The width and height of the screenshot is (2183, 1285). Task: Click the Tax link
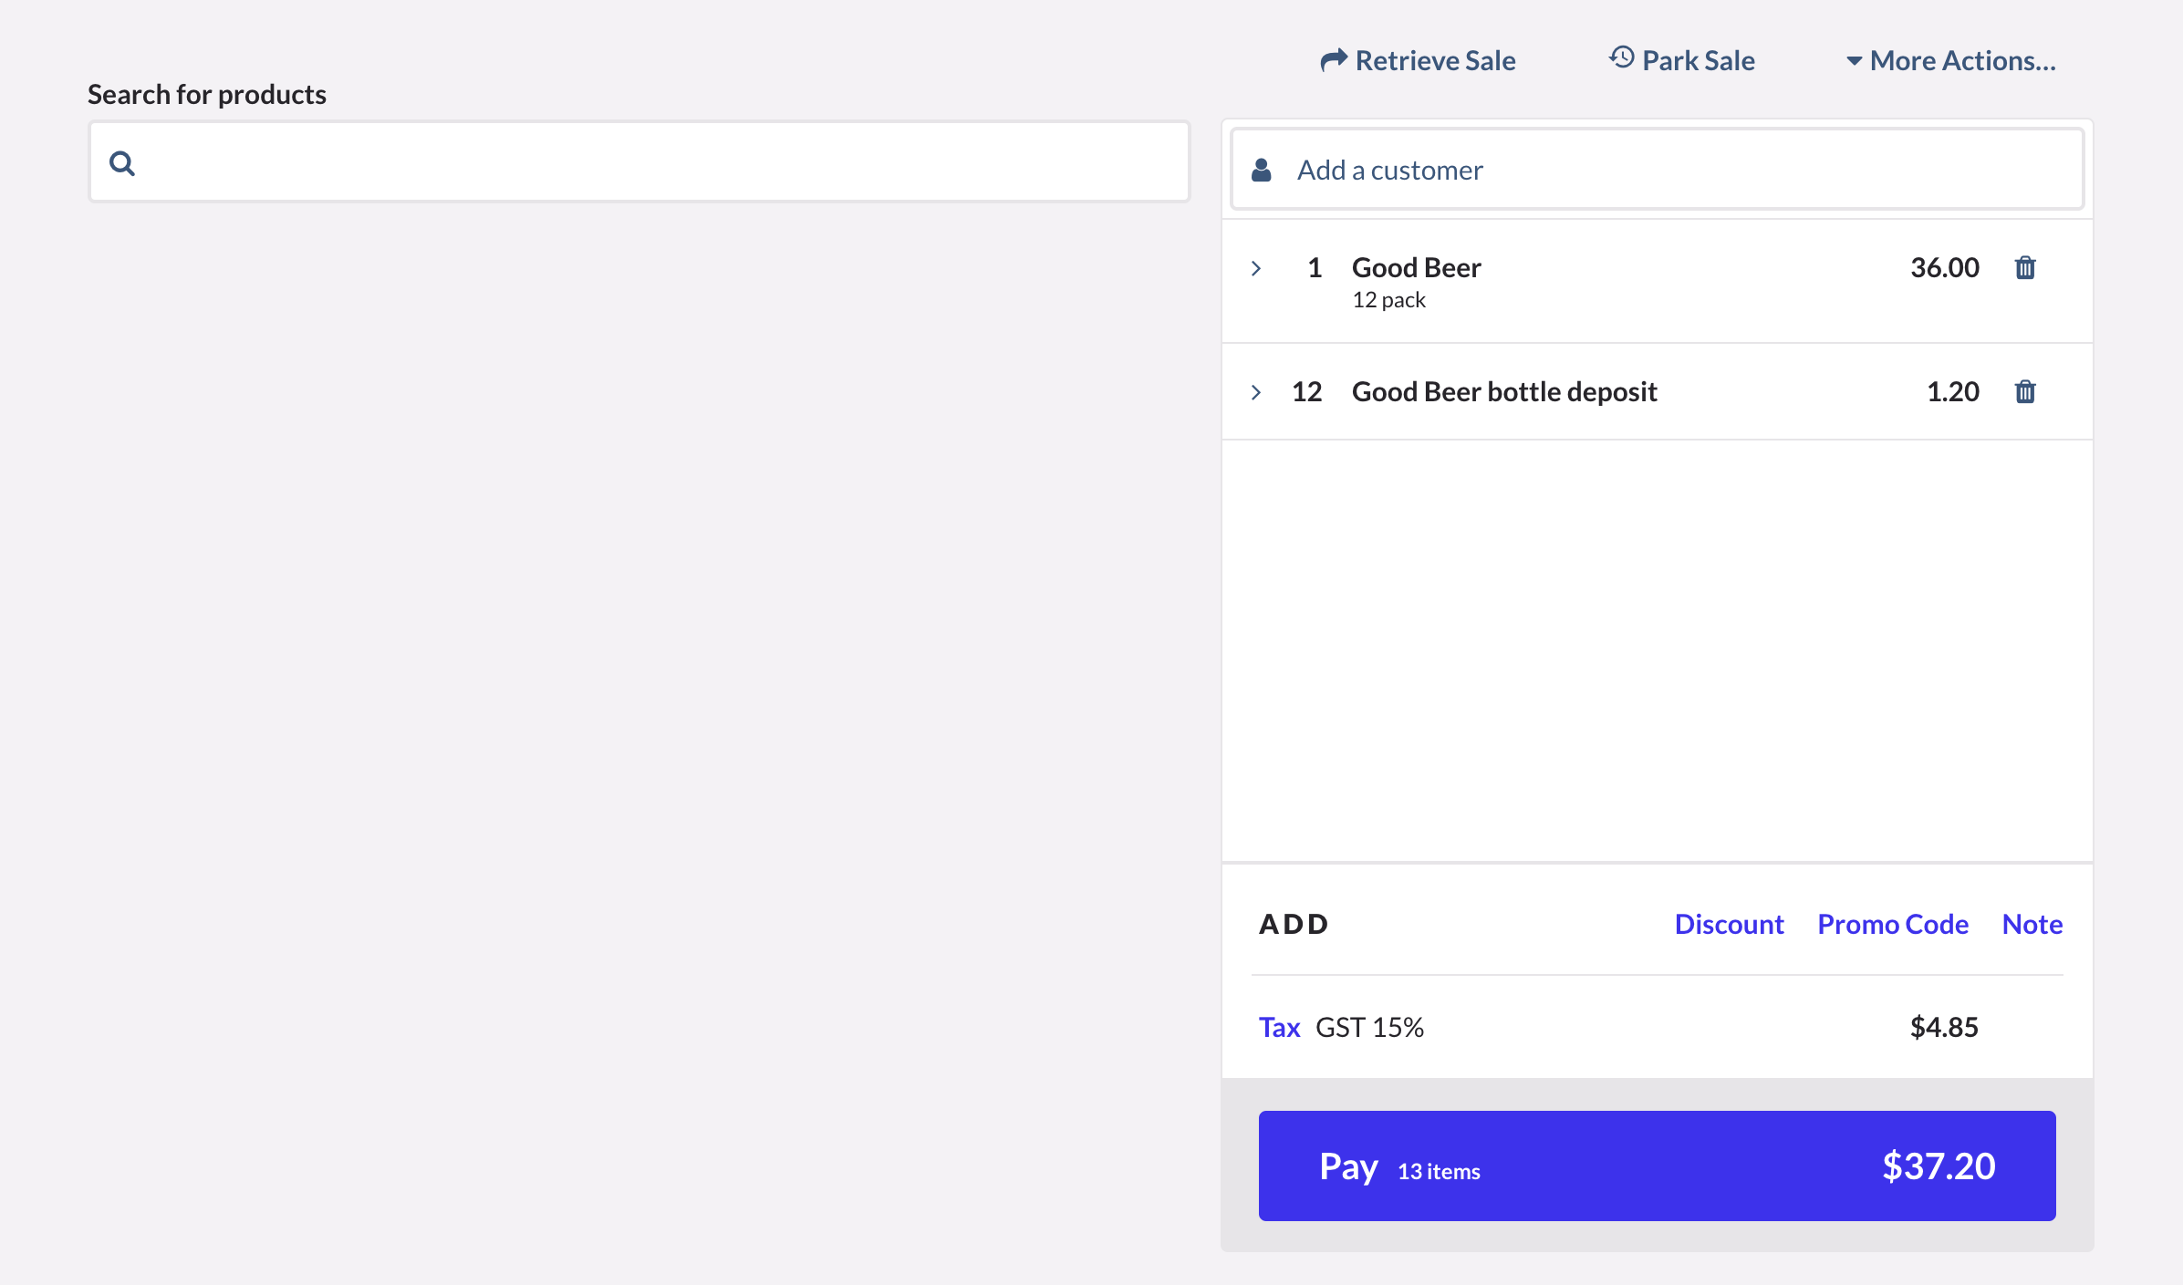click(x=1279, y=1028)
